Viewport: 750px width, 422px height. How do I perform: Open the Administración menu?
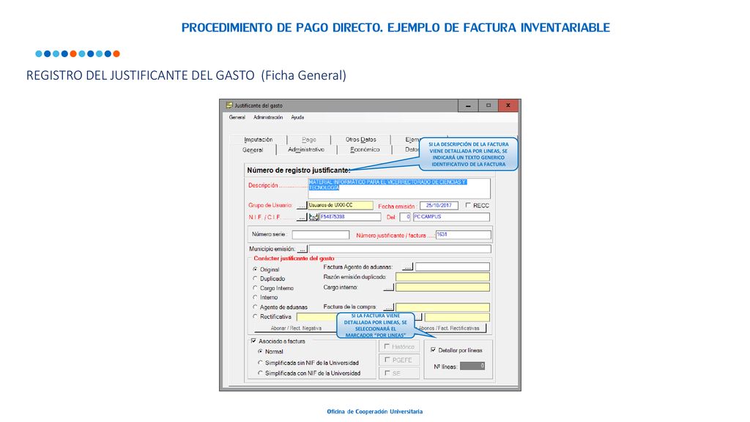[268, 117]
